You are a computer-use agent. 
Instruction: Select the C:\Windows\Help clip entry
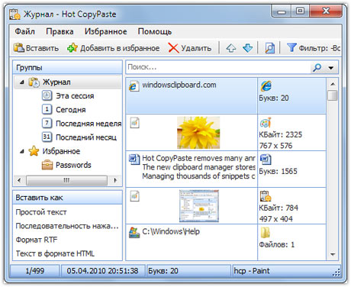(192, 242)
